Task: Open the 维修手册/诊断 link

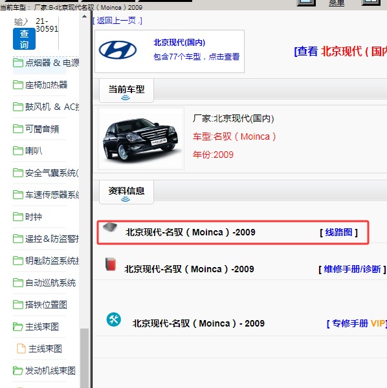Action: tap(352, 269)
